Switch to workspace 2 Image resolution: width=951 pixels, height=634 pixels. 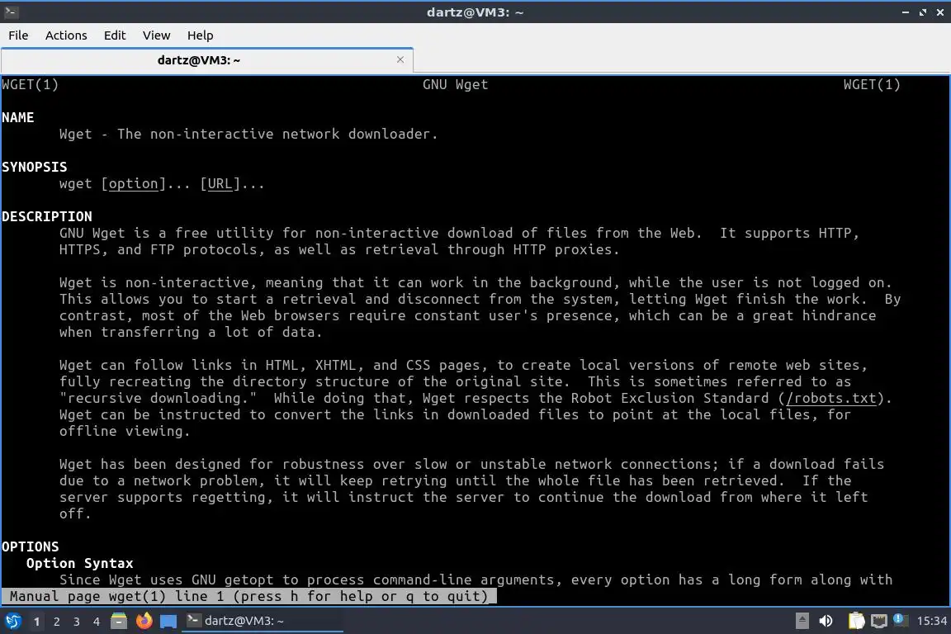click(x=56, y=622)
